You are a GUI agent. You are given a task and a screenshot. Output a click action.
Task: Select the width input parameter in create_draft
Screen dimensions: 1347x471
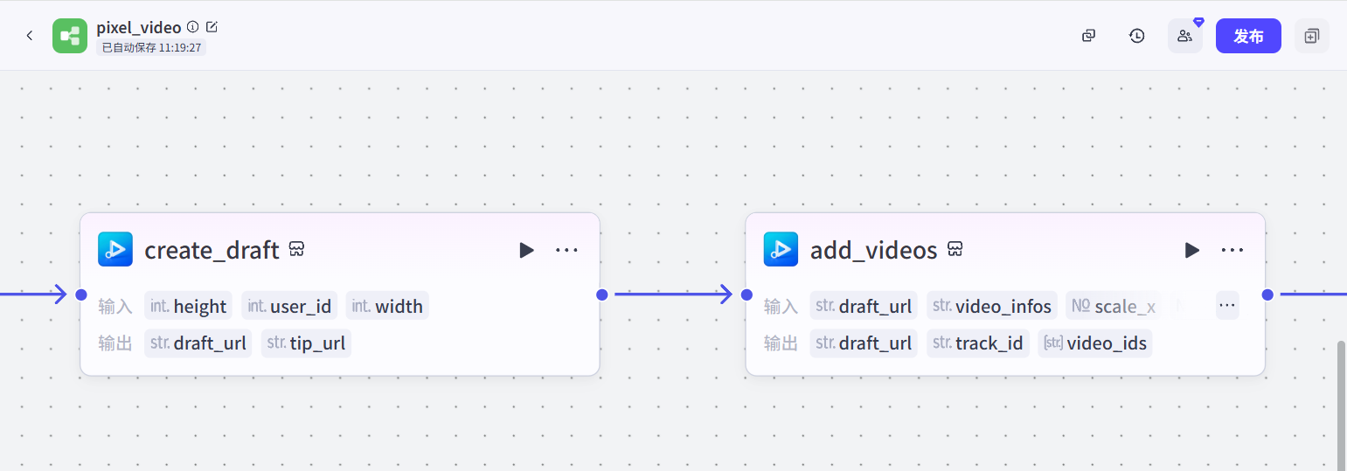click(387, 306)
